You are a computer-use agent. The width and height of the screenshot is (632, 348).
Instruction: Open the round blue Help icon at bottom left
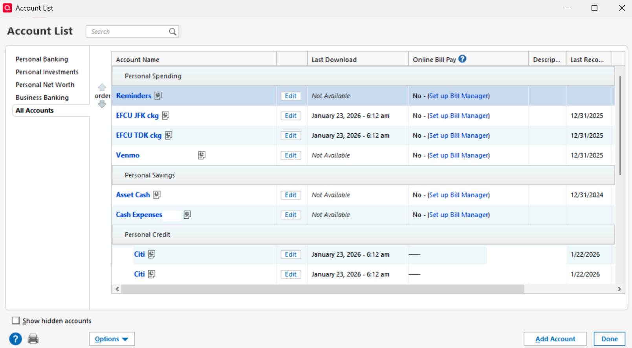[16, 339]
